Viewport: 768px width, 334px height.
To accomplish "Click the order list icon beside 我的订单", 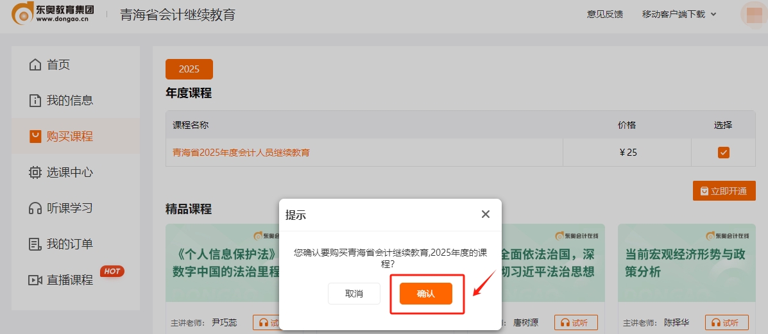I will click(35, 244).
